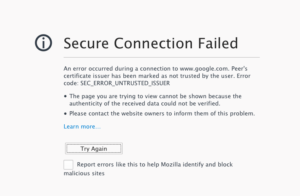Enable the report errors to Mozilla checkbox

pyautogui.click(x=68, y=165)
